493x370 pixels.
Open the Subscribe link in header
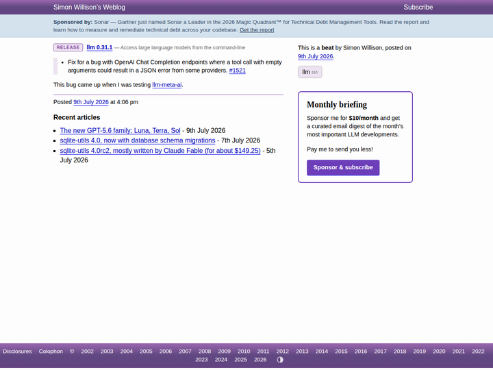(x=418, y=8)
